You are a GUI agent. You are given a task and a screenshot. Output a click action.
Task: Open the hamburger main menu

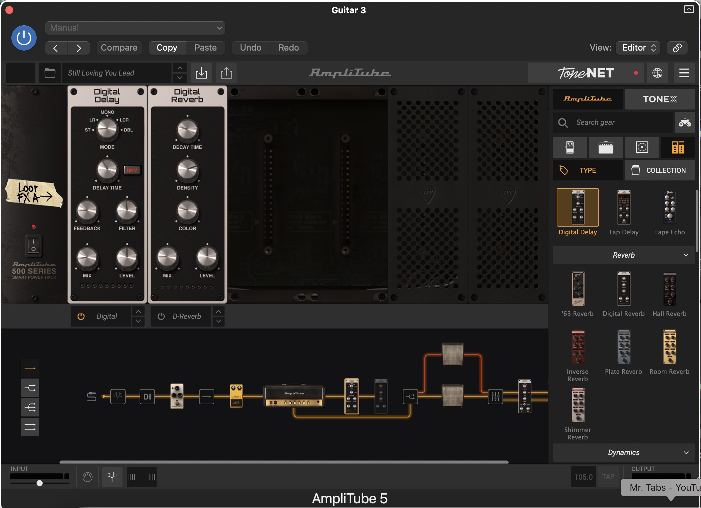[684, 73]
